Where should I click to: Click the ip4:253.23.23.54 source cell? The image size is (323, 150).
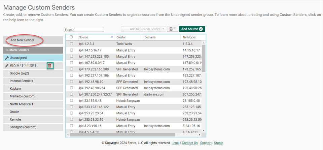[91, 113]
